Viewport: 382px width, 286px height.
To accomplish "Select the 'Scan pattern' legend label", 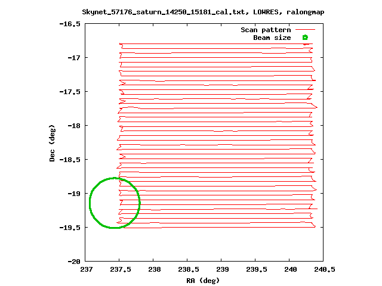I will pos(266,30).
